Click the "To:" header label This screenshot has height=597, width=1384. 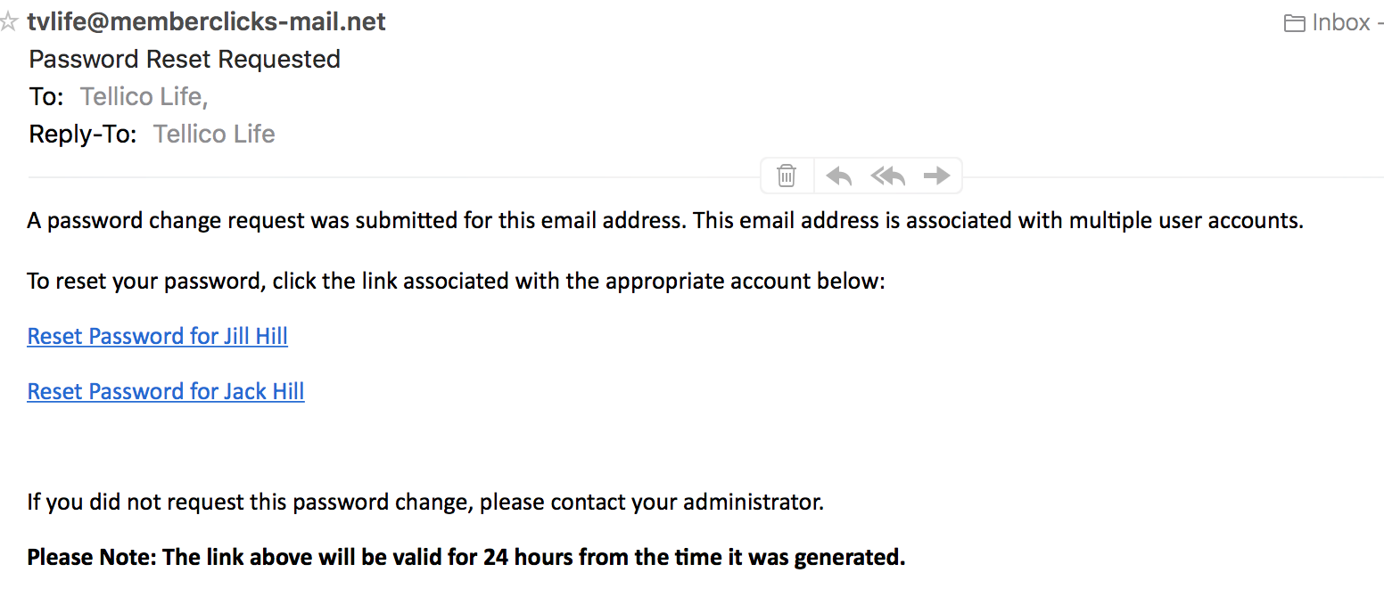point(46,96)
